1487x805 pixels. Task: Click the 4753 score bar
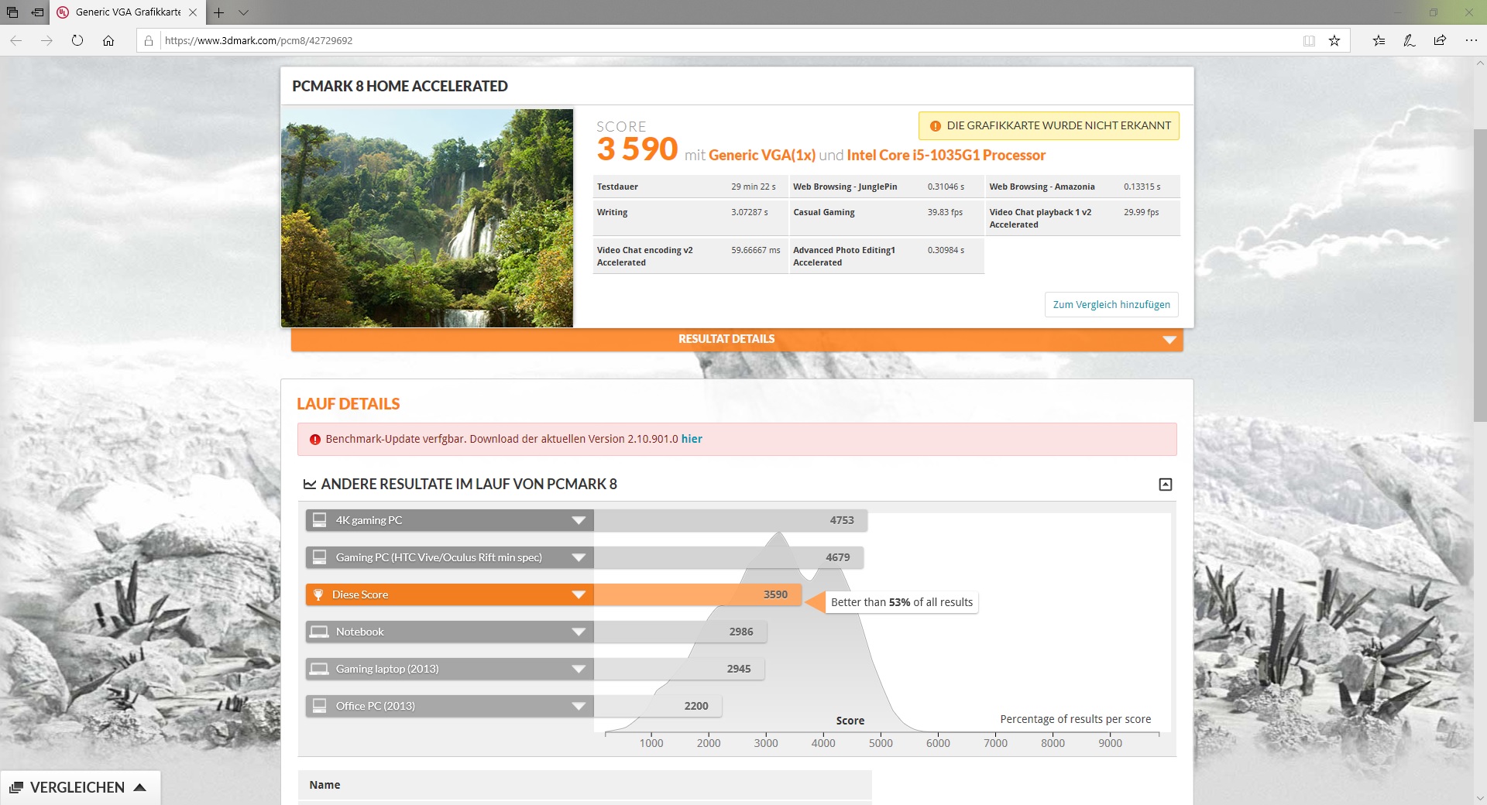tap(730, 520)
